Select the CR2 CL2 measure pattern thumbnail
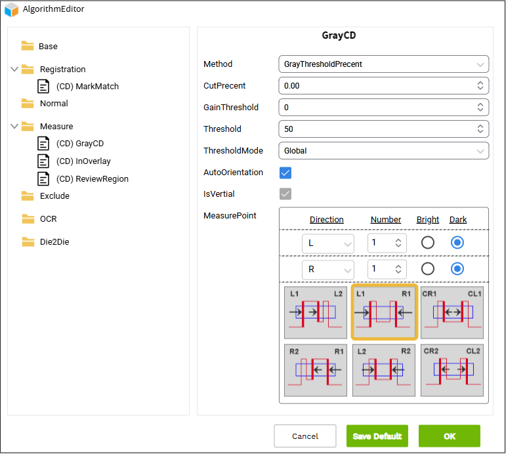Viewport: 506px width, 454px height. pos(452,370)
